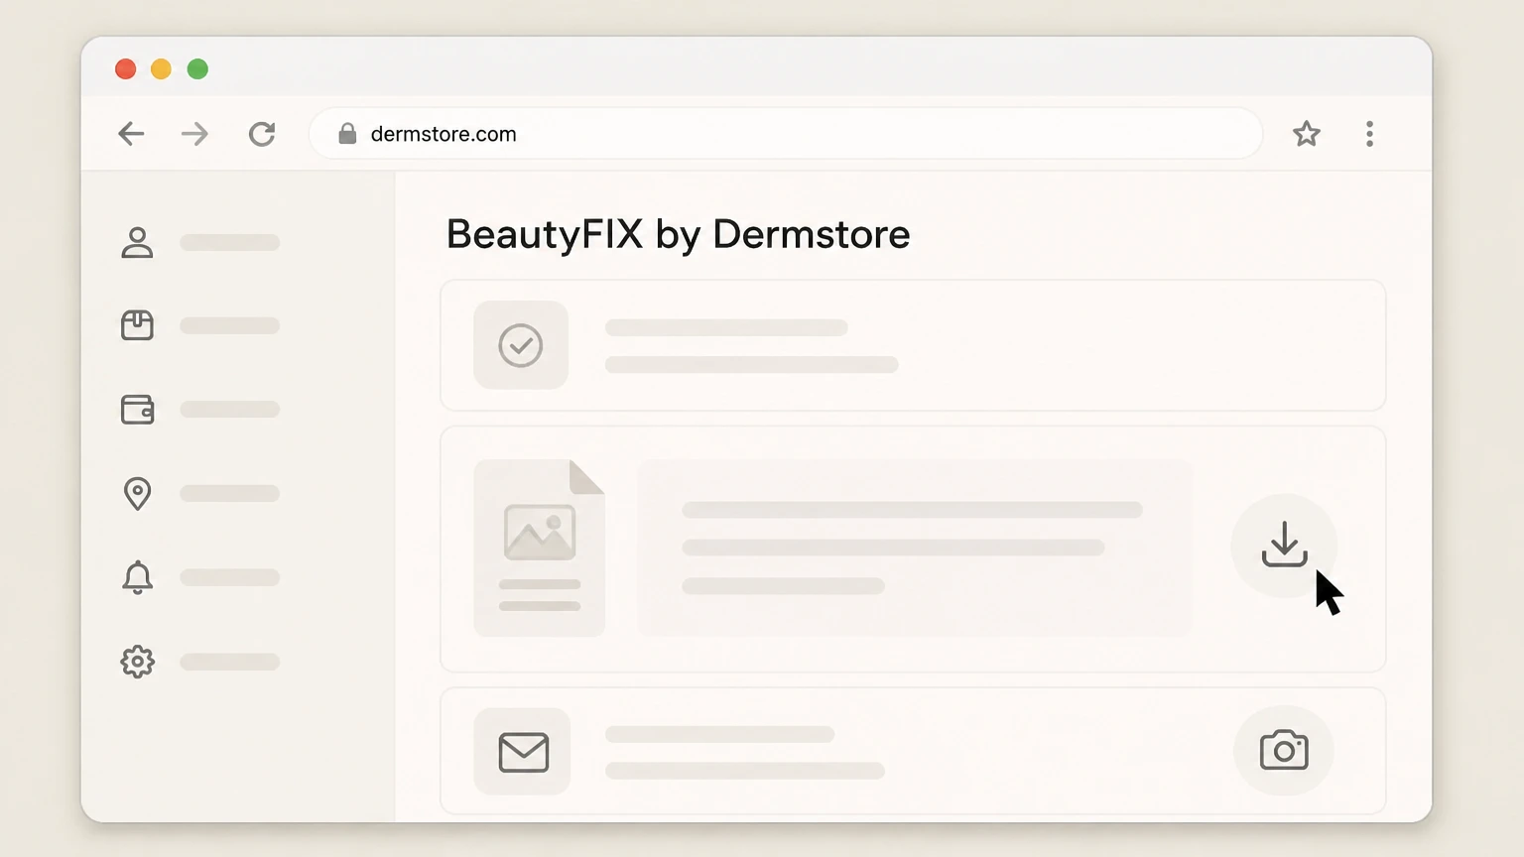
Task: Open the three-dot browser menu
Action: 1369,134
